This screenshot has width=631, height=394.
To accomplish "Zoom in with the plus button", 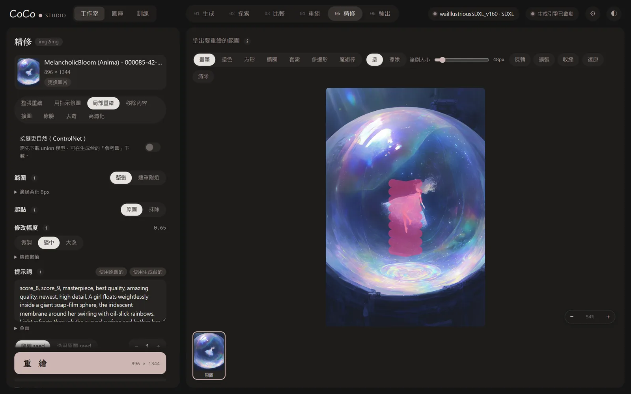I will 608,317.
